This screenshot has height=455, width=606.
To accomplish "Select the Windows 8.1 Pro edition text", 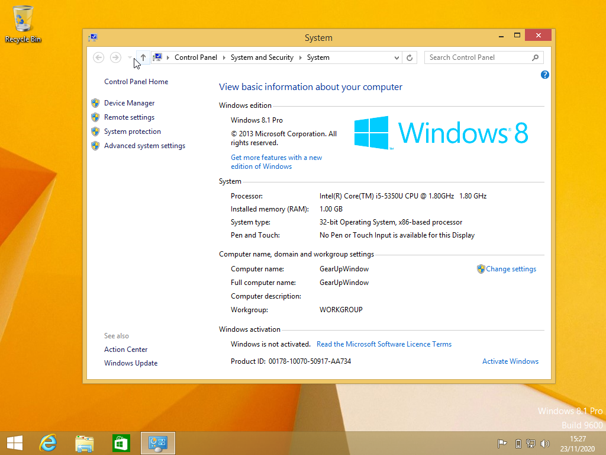I will [257, 120].
